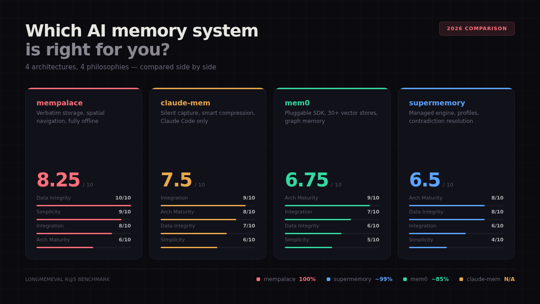Image resolution: width=540 pixels, height=304 pixels.
Task: Click the LONGMEMEVAL R@5 BENCHMARK label
Action: 67,279
